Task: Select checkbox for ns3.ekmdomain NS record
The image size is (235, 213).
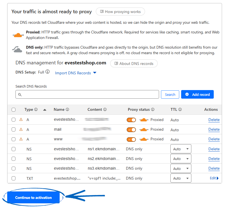Action: pos(14,169)
